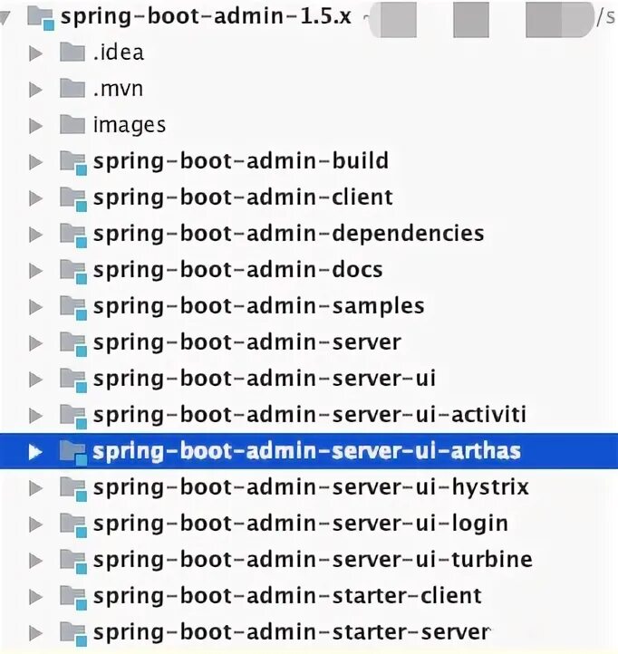Select the spring-boot-admin-server module
The image size is (618, 654).
pyautogui.click(x=246, y=343)
